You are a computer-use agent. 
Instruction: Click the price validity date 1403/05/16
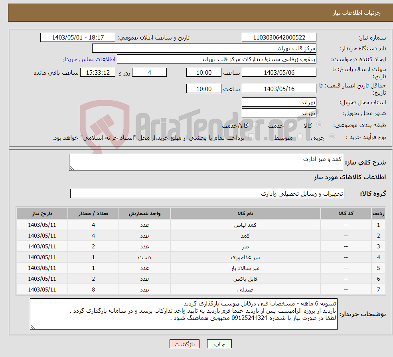279,89
